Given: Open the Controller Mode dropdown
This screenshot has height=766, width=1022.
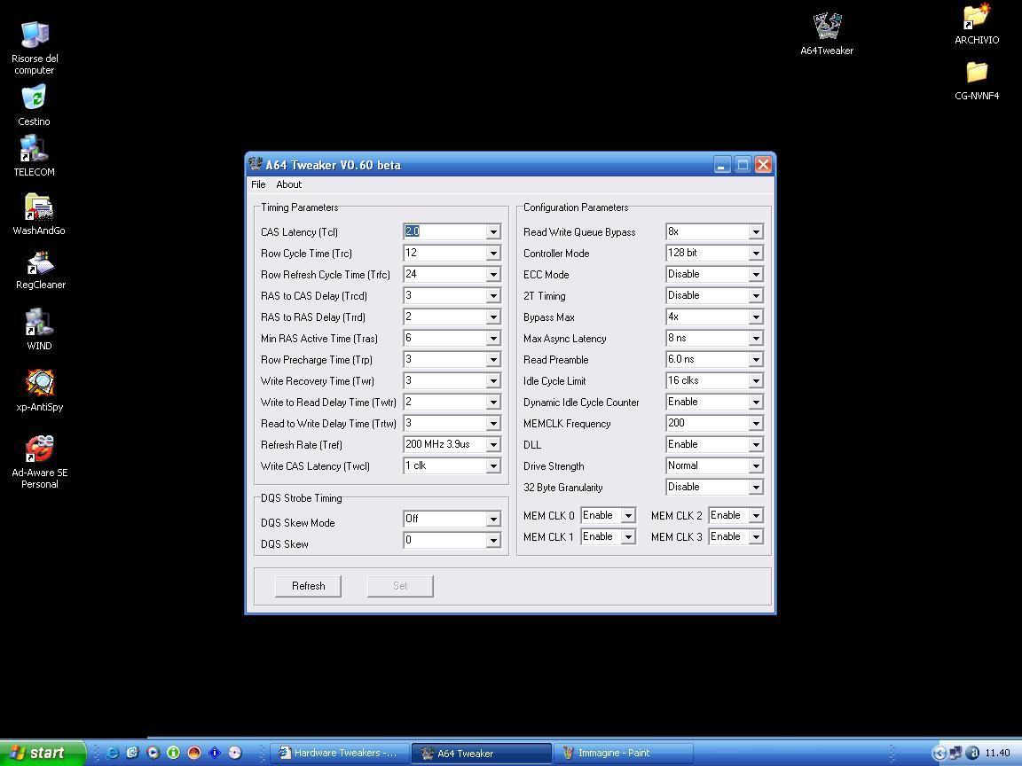Looking at the screenshot, I should click(x=756, y=254).
